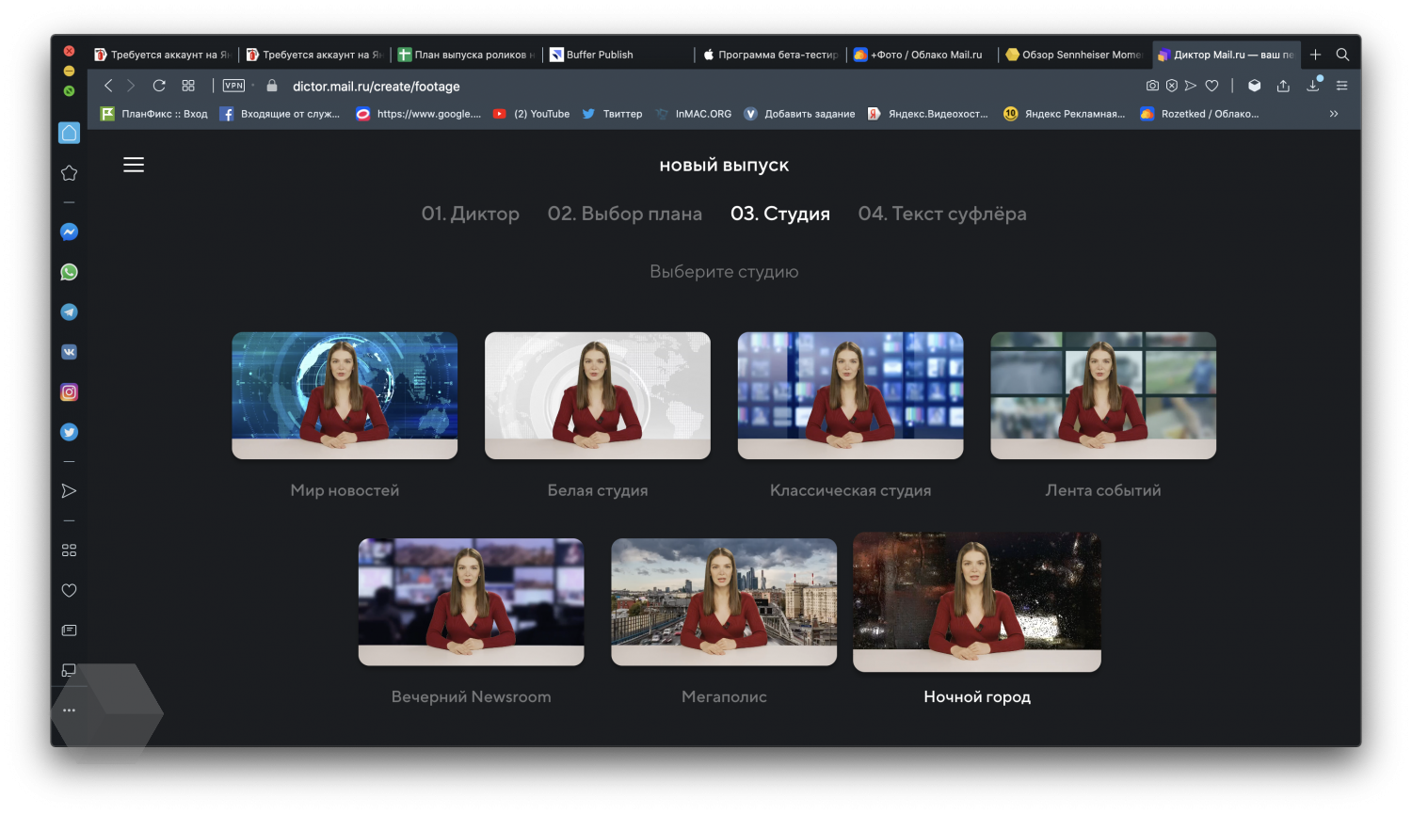Reload the current page
This screenshot has width=1412, height=814.
159,86
